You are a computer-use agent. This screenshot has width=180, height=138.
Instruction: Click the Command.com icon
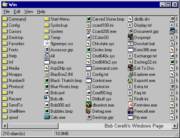pyautogui.click(x=89, y=68)
